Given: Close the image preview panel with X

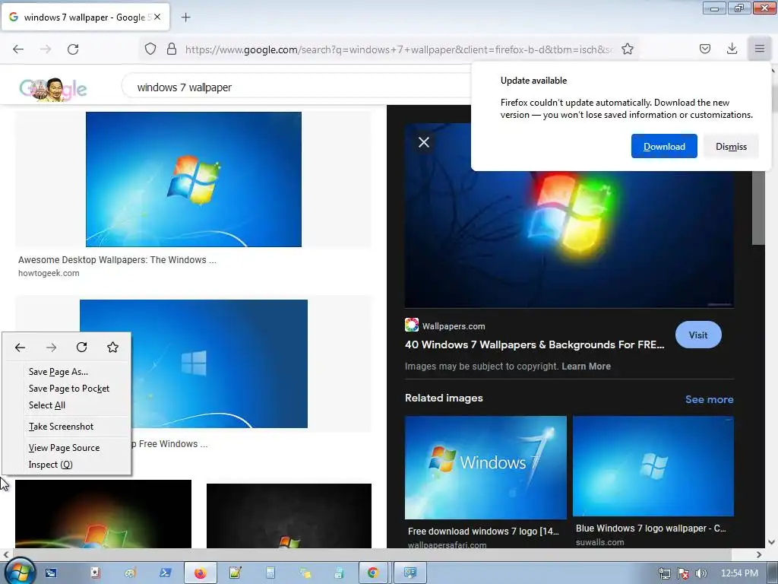Looking at the screenshot, I should click(424, 142).
